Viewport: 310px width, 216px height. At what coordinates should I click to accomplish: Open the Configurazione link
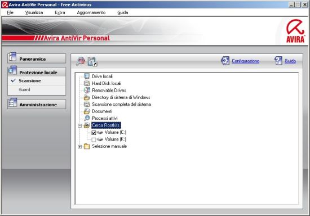[x=246, y=61]
